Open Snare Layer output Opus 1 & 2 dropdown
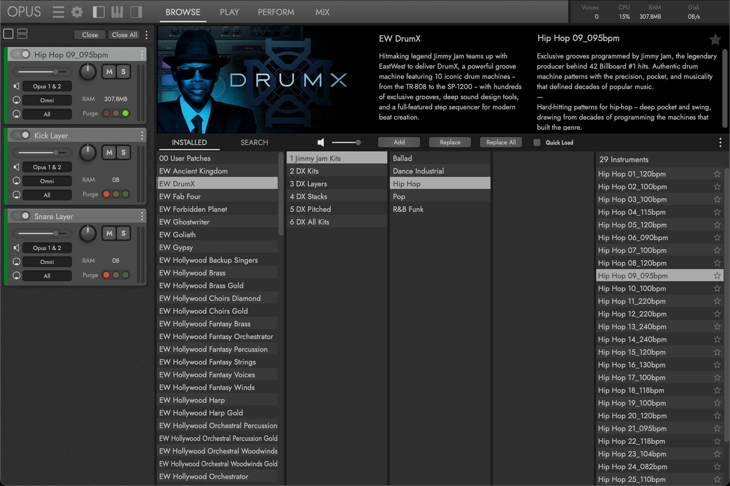The image size is (730, 486). (47, 248)
